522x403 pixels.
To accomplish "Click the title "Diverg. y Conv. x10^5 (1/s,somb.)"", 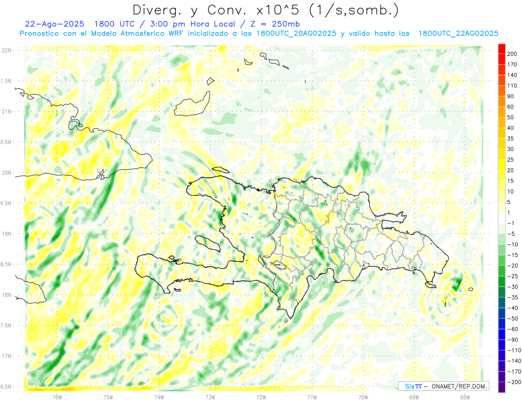I will coord(265,10).
